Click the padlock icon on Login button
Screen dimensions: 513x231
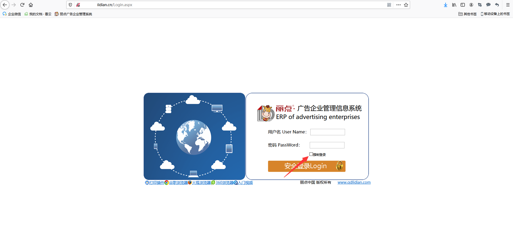tap(339, 166)
